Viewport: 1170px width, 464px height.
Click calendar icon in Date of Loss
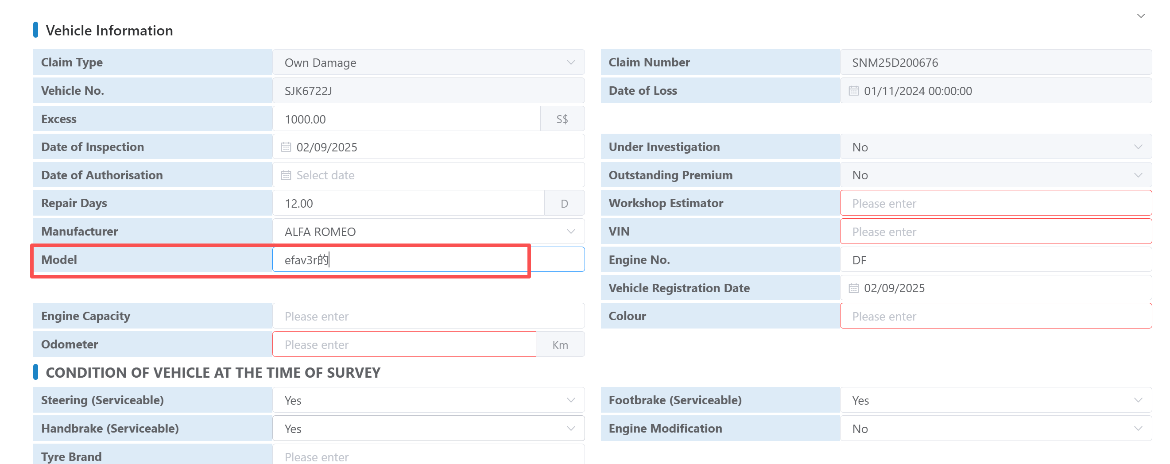click(853, 91)
